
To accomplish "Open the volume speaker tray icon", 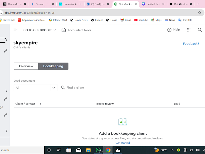I will pyautogui.click(x=198, y=150).
